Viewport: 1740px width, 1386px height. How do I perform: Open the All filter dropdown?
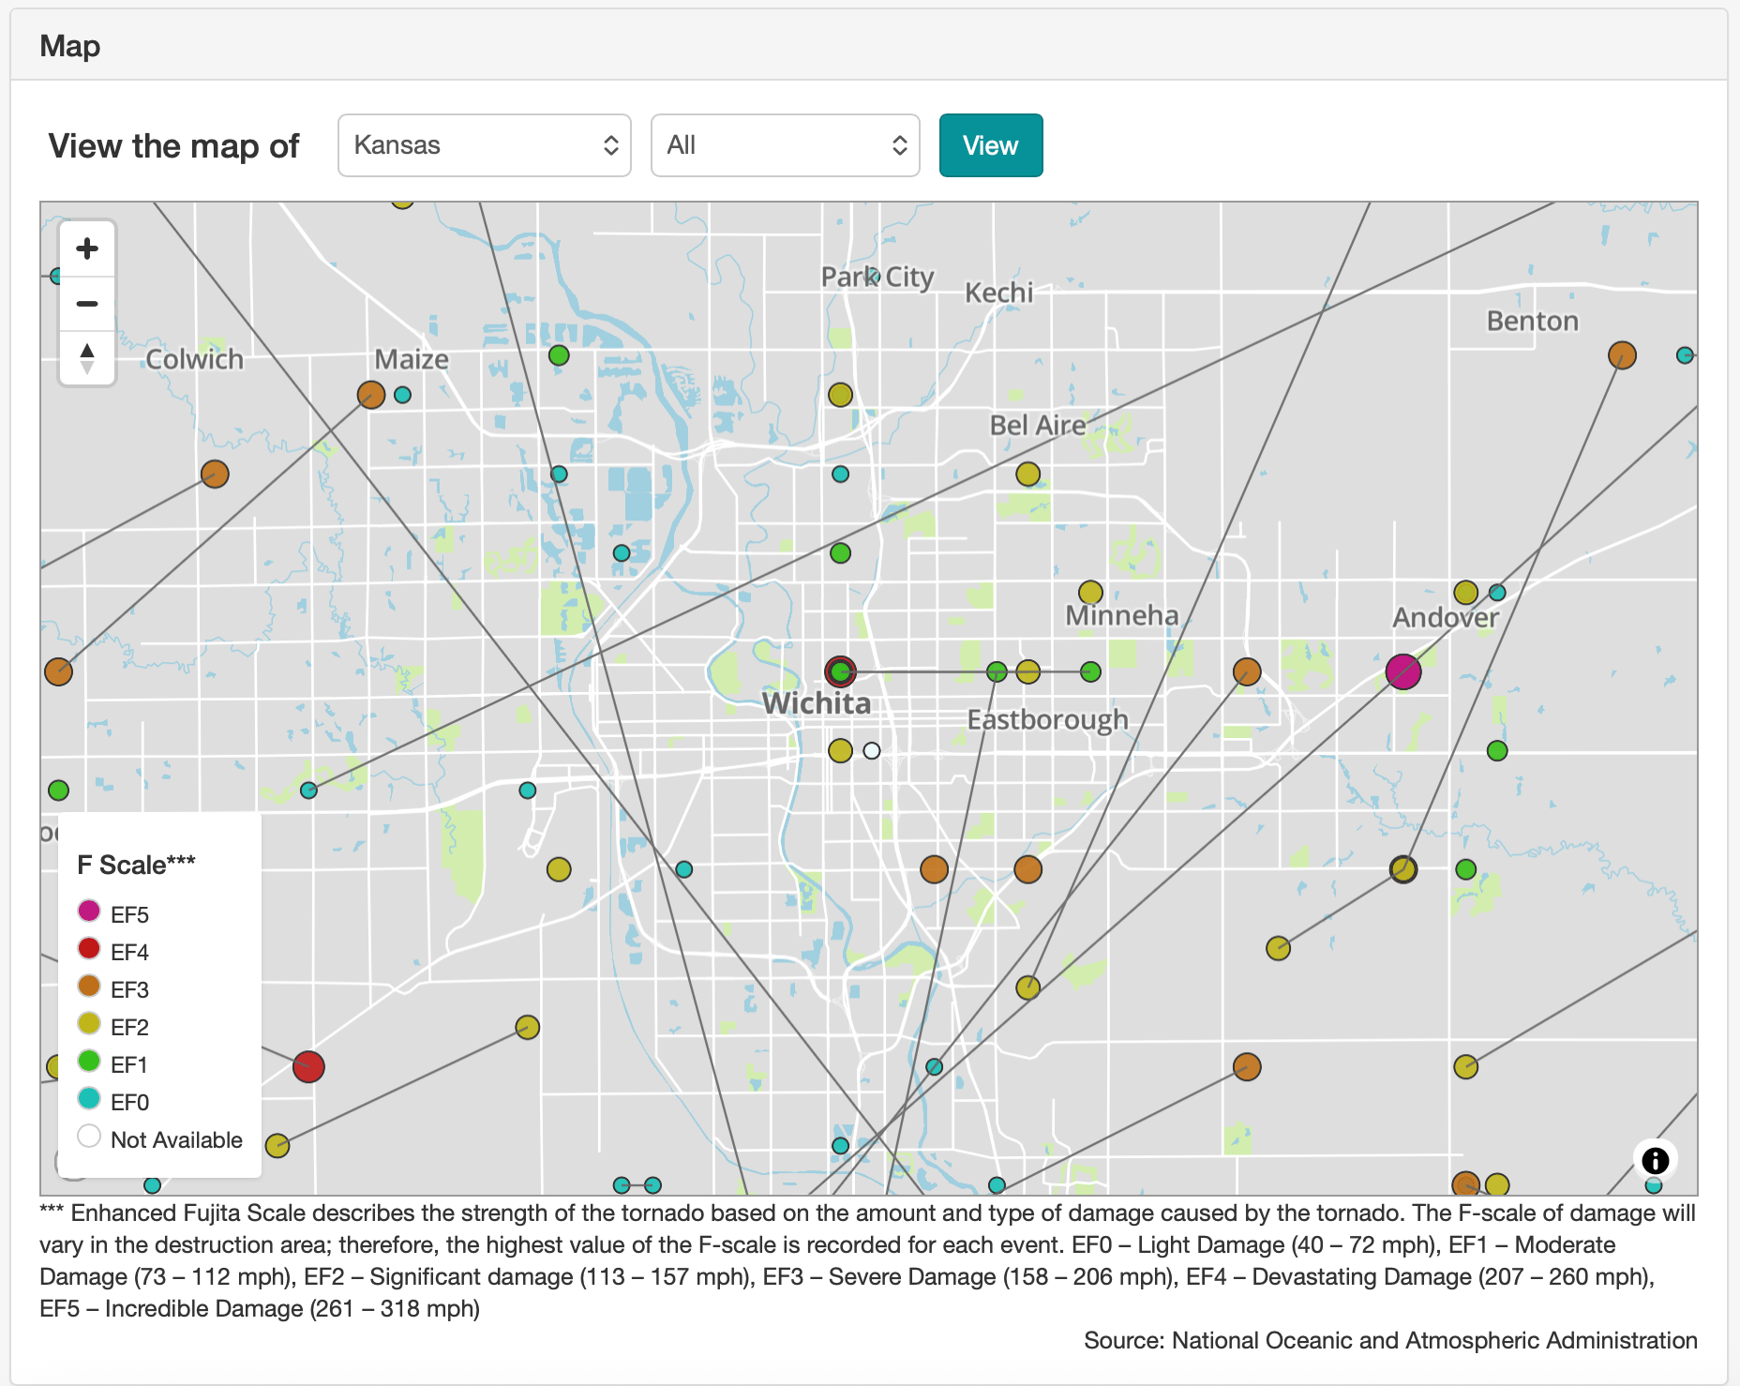[786, 145]
